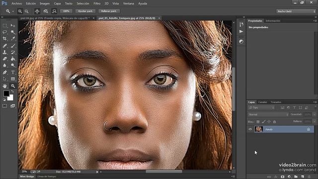The height and width of the screenshot is (179, 318).
Task: Toggle lock transparent pixels
Action: tap(258, 121)
